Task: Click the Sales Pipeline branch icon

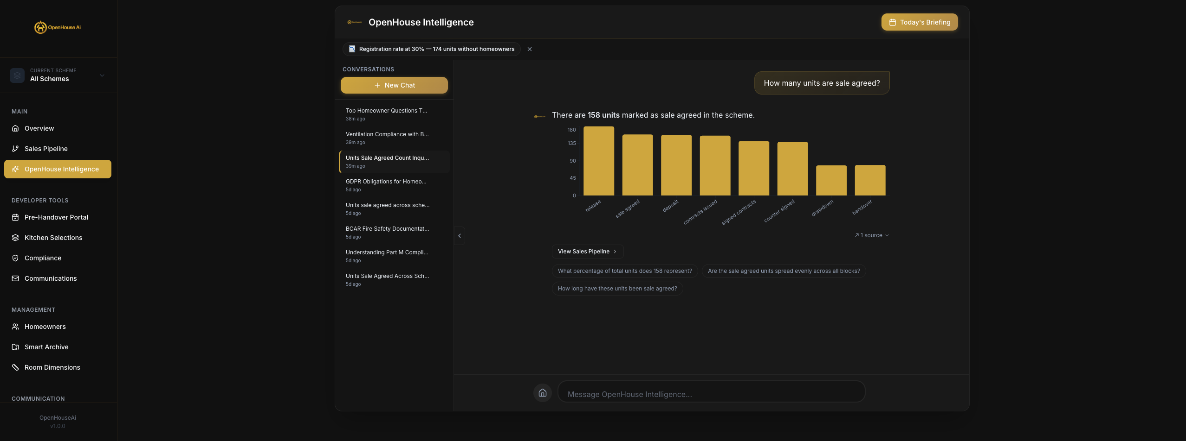Action: [x=15, y=149]
